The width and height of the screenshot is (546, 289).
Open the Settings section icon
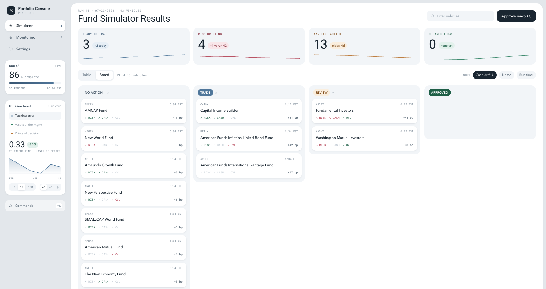point(11,49)
